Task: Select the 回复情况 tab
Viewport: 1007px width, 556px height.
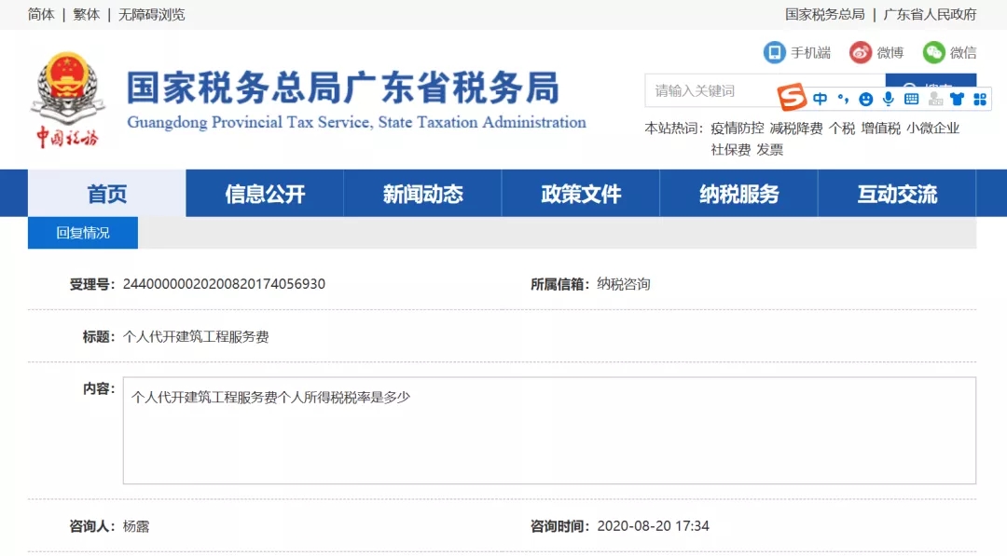Action: 83,232
